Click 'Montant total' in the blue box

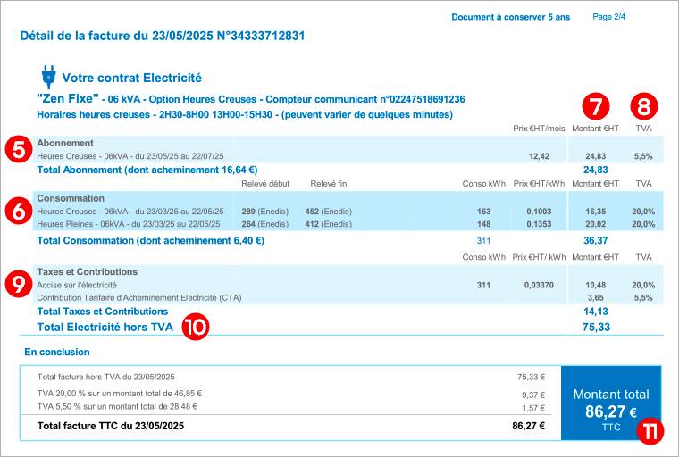click(611, 395)
